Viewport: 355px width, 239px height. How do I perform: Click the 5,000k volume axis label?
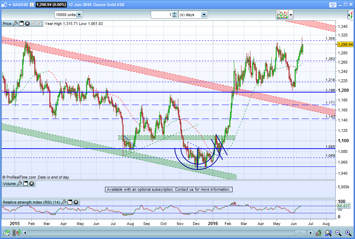click(344, 187)
